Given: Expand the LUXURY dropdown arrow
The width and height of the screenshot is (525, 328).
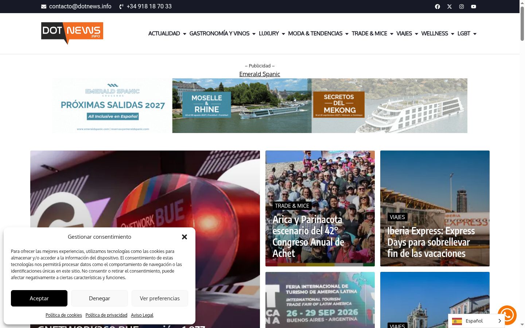Looking at the screenshot, I should [x=283, y=34].
